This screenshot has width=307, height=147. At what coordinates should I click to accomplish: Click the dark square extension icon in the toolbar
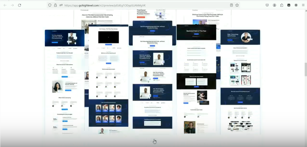click(x=289, y=5)
